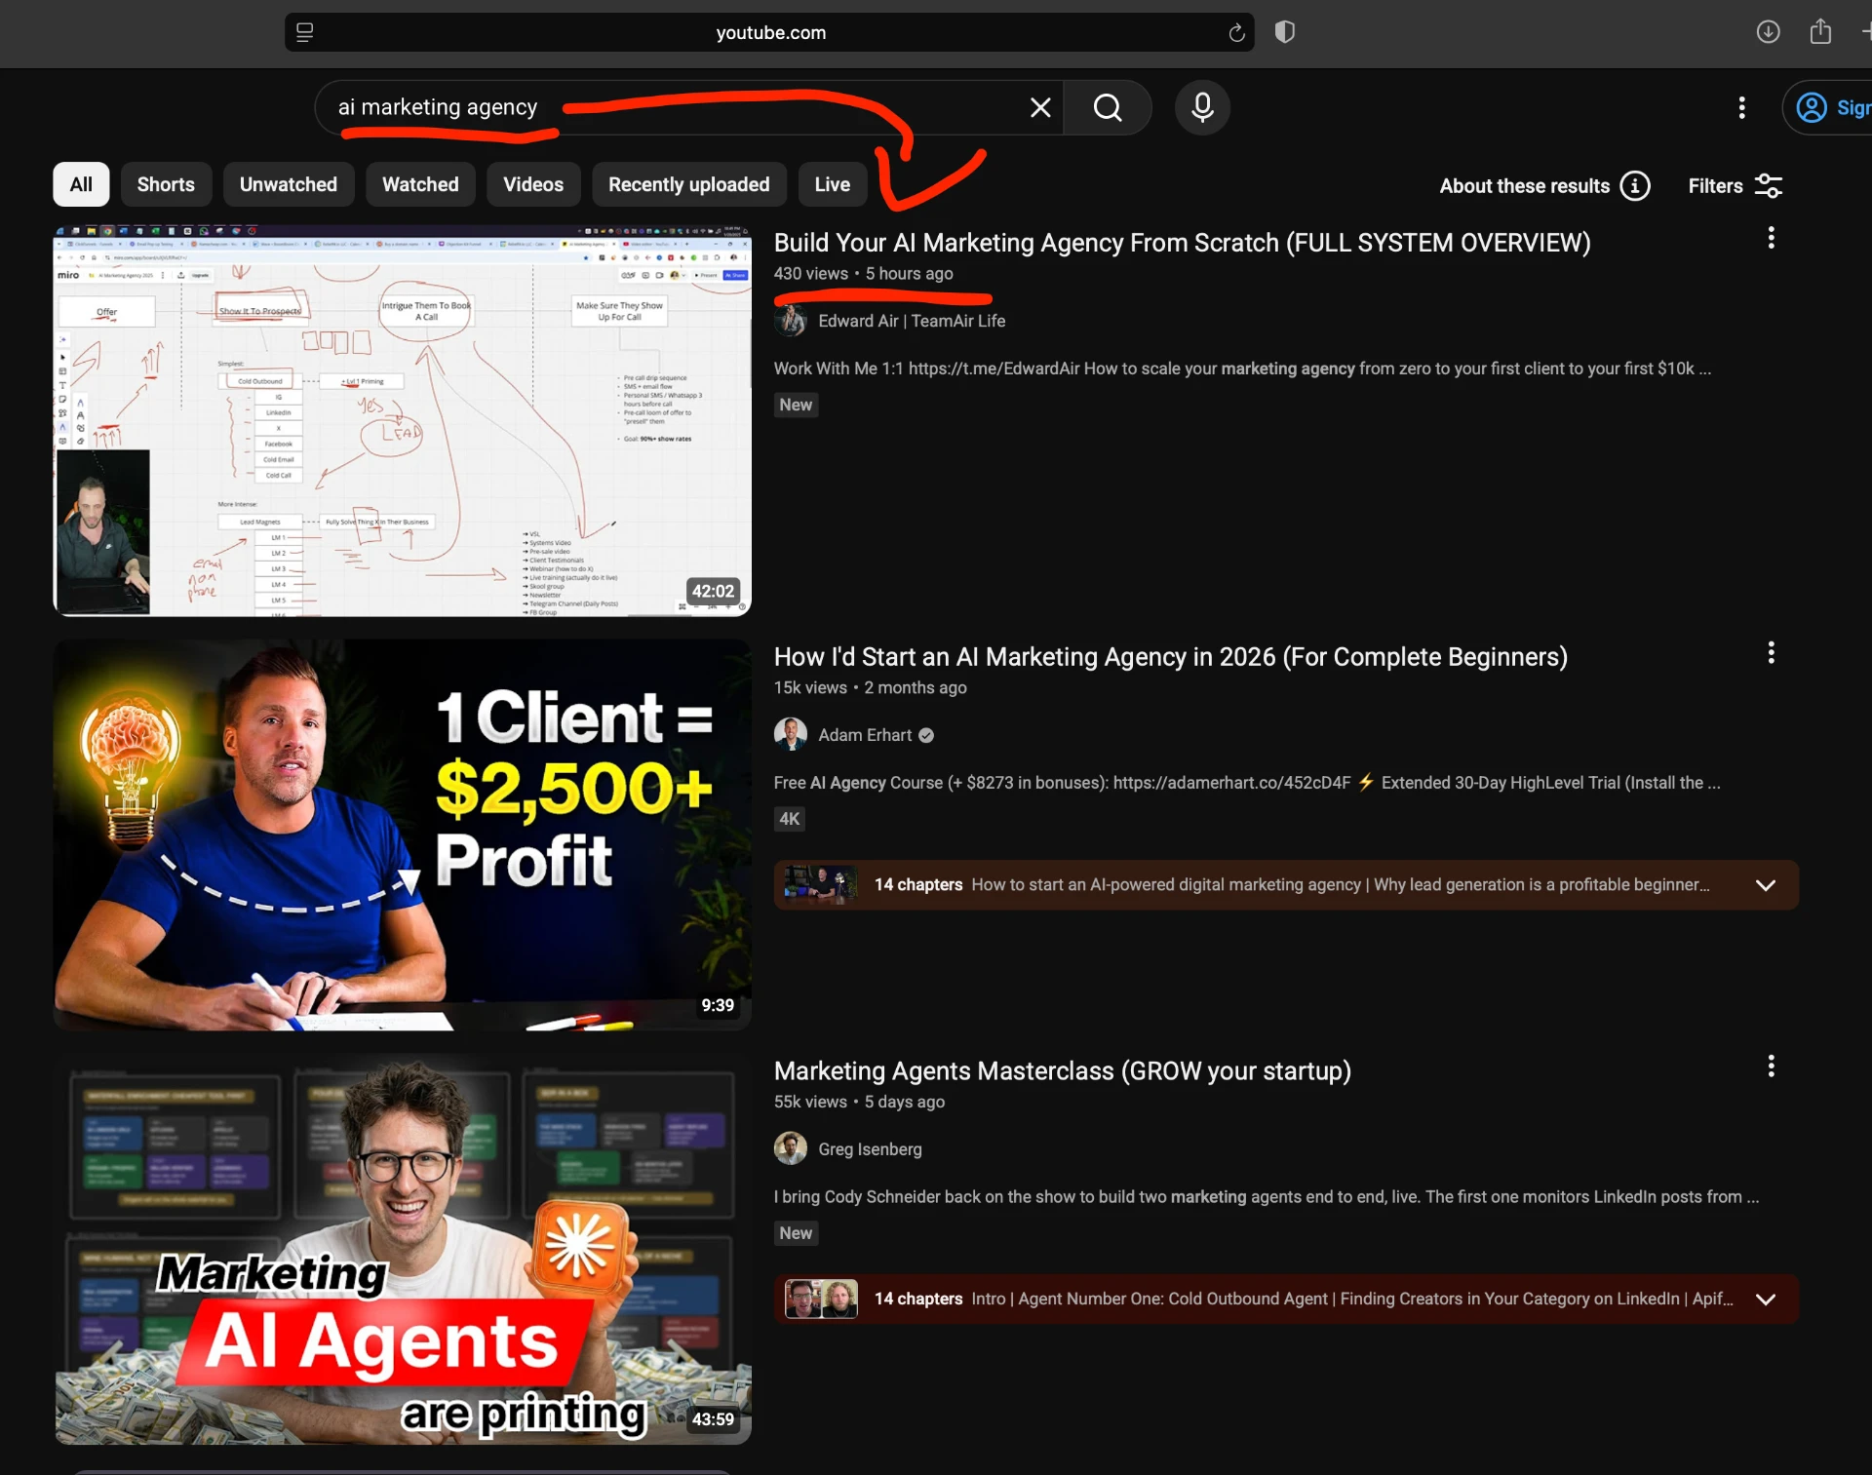Select the Videos filter chip
Image resolution: width=1872 pixels, height=1475 pixels.
[533, 184]
